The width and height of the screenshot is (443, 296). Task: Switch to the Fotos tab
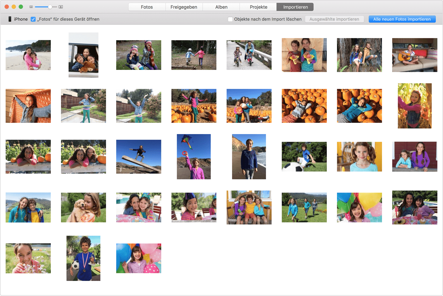(x=147, y=7)
